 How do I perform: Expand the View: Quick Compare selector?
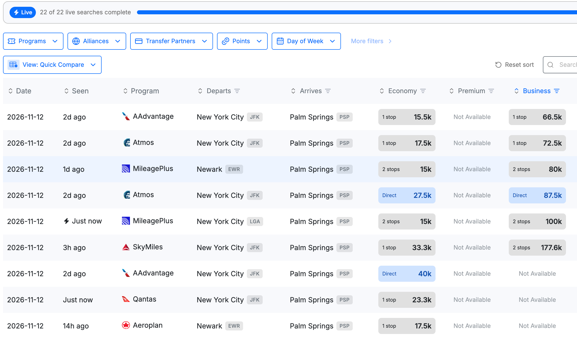pos(52,65)
